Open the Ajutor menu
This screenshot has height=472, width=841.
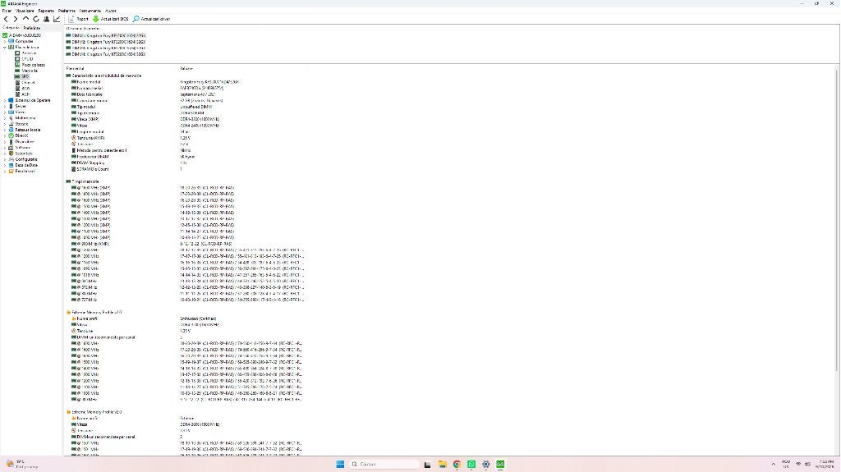(x=111, y=11)
